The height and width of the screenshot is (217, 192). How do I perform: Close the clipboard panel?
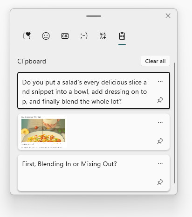pos(168,16)
